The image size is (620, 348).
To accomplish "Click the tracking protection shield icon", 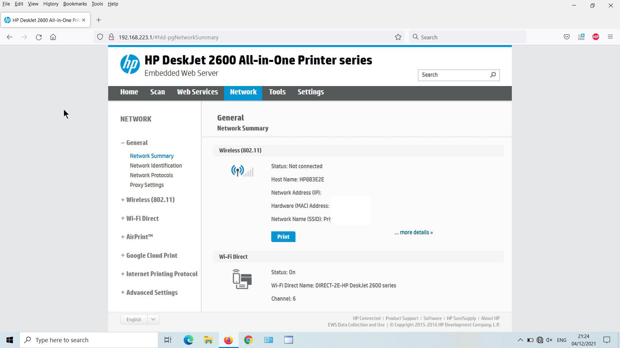I will (100, 37).
